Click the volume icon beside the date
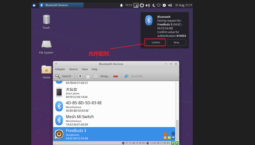Viewport: 255px width, 145px height. (170, 5)
